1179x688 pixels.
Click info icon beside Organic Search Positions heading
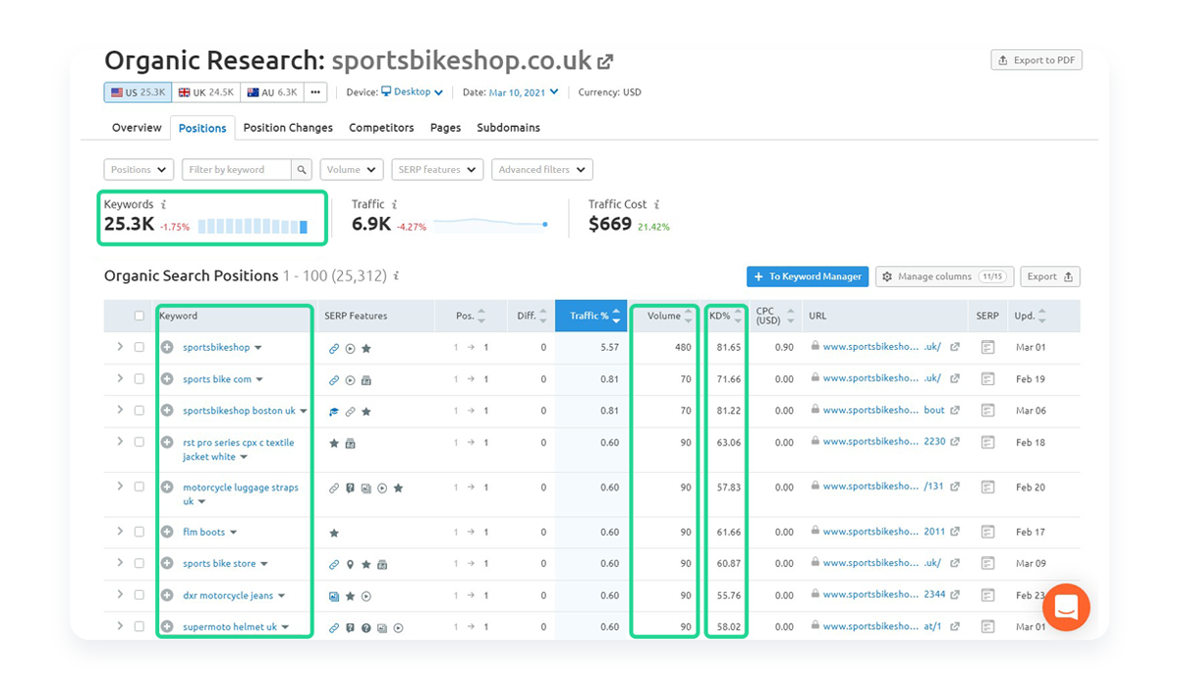coord(396,276)
